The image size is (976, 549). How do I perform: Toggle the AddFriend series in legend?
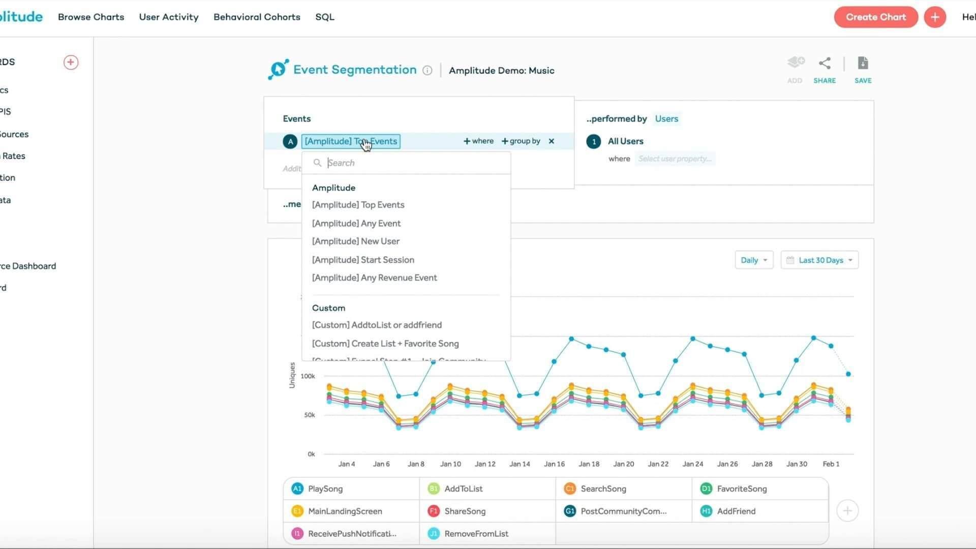(x=760, y=511)
